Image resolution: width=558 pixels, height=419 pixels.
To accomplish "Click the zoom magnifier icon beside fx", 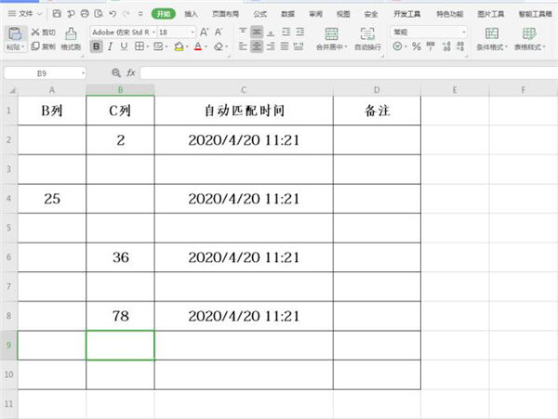I will pyautogui.click(x=116, y=72).
